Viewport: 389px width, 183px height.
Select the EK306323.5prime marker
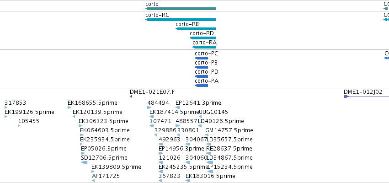80,126
